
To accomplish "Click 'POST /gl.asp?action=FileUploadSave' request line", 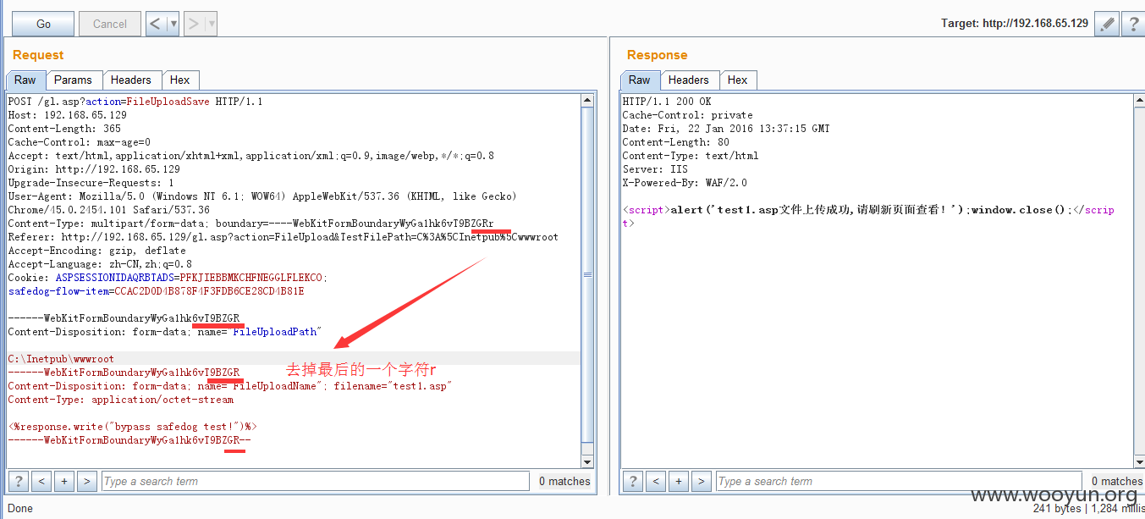I will [x=135, y=102].
